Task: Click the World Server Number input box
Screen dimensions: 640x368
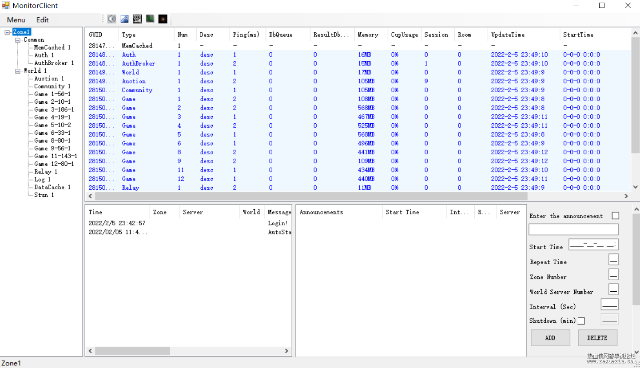Action: [613, 290]
